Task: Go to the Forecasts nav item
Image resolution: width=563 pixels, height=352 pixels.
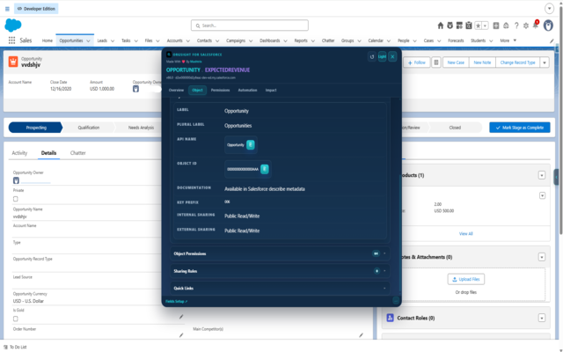Action: point(456,40)
